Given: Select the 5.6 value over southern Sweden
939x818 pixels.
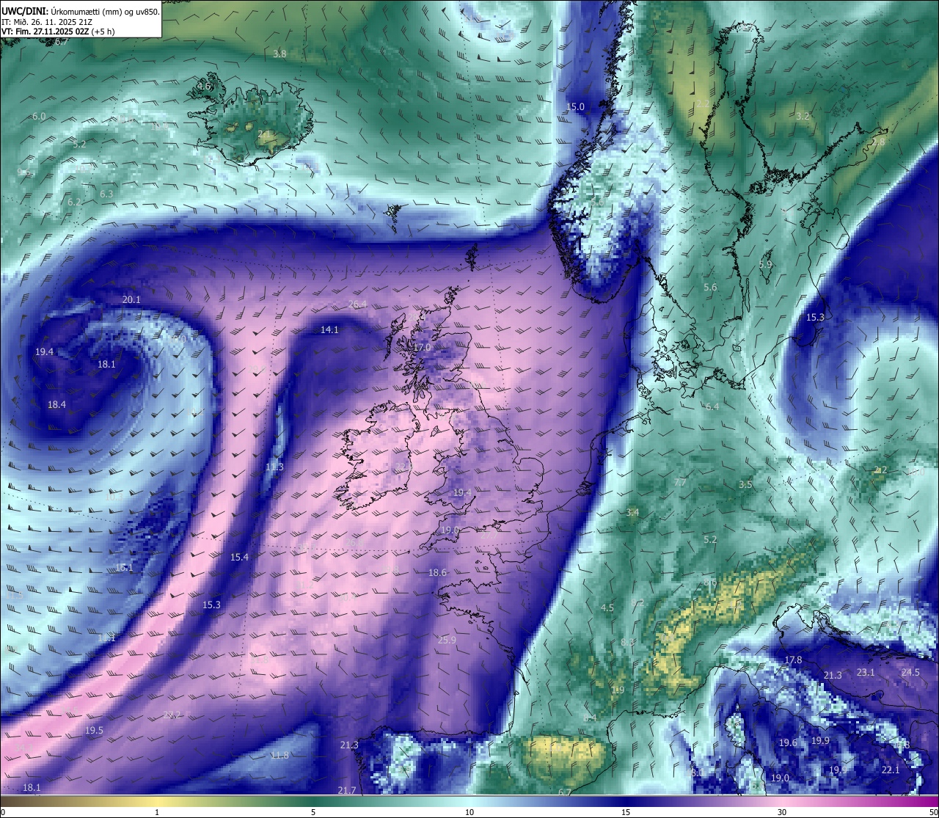Looking at the screenshot, I should click(710, 287).
